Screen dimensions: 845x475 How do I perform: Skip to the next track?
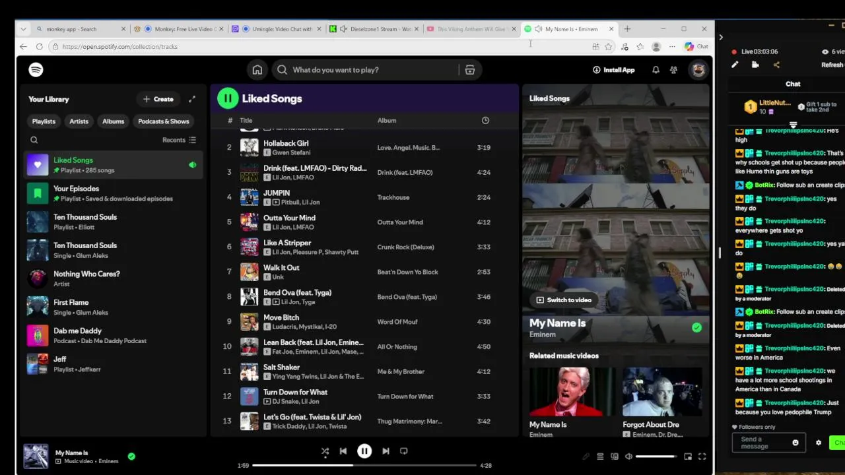pyautogui.click(x=386, y=451)
